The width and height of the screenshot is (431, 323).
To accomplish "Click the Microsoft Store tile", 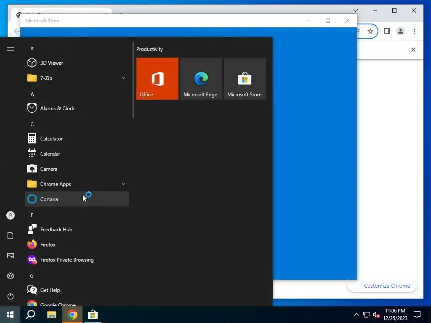I will click(245, 79).
